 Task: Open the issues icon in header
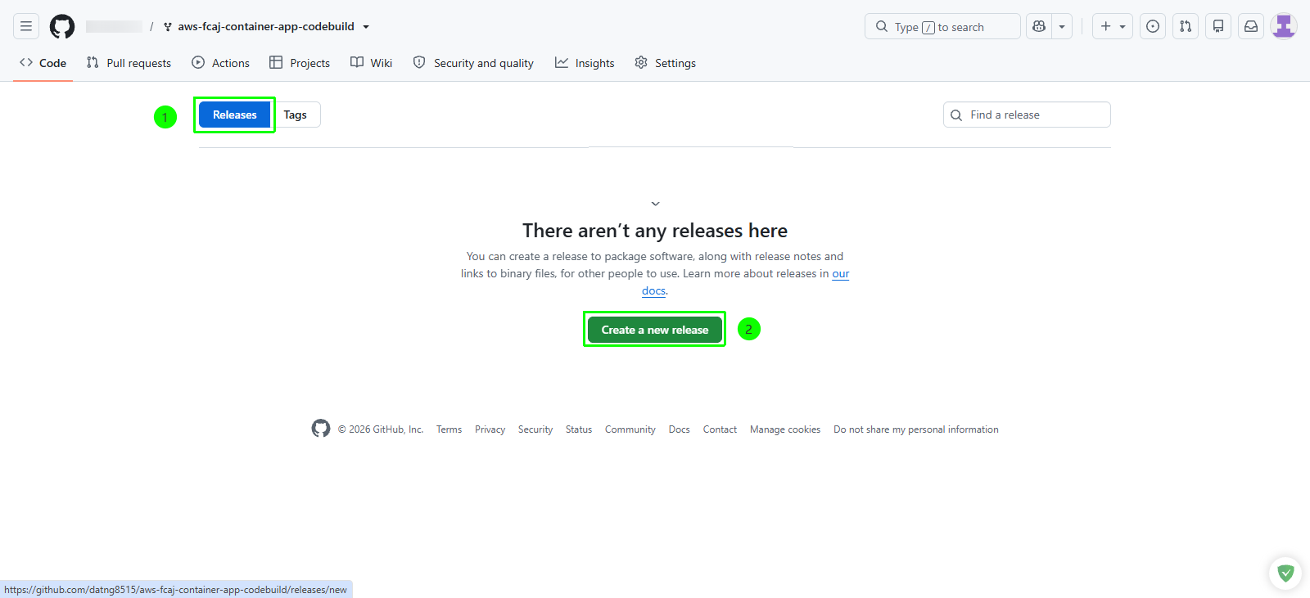click(x=1153, y=26)
